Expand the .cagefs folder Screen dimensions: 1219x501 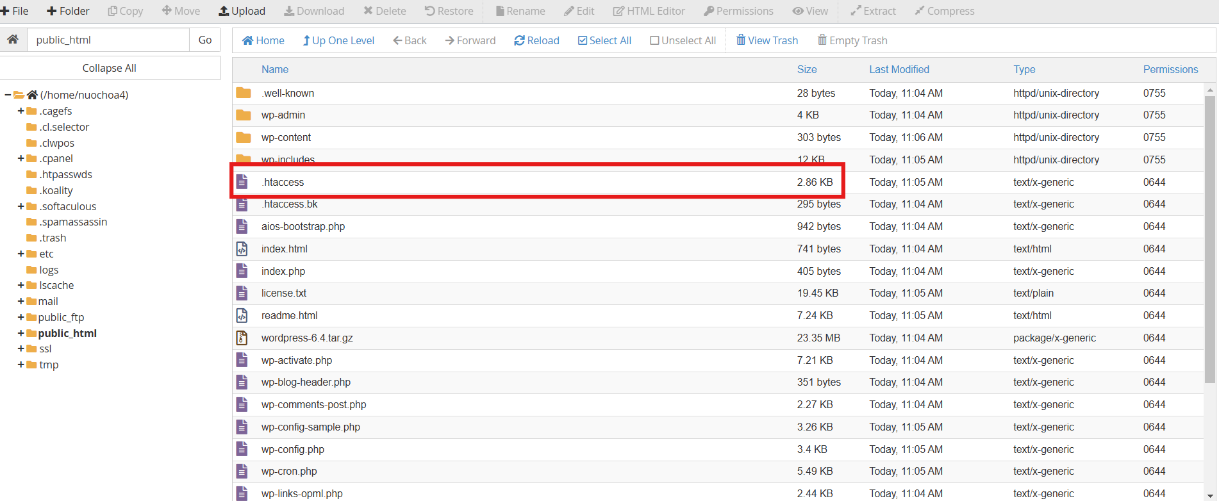pos(21,111)
